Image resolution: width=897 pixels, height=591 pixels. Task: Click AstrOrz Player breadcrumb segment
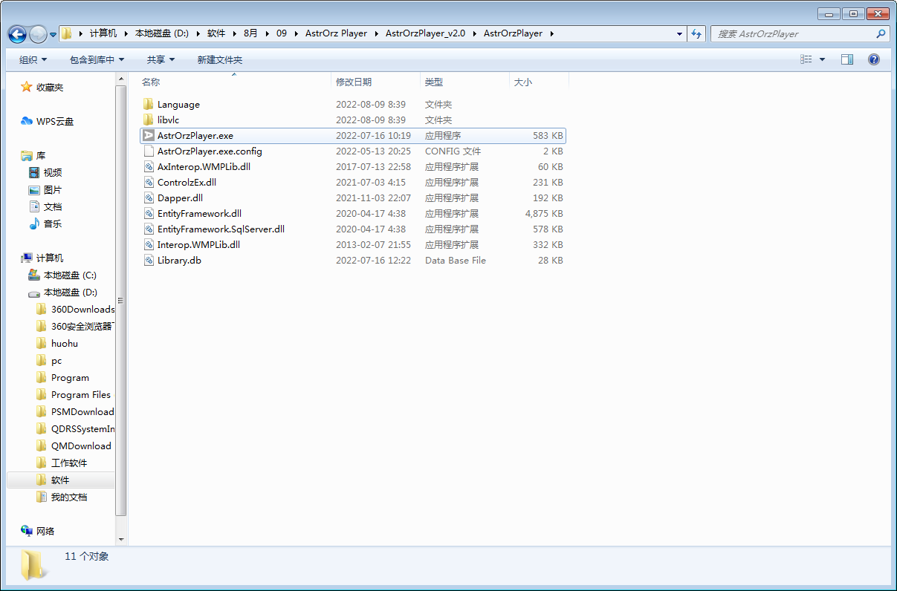[x=336, y=33]
